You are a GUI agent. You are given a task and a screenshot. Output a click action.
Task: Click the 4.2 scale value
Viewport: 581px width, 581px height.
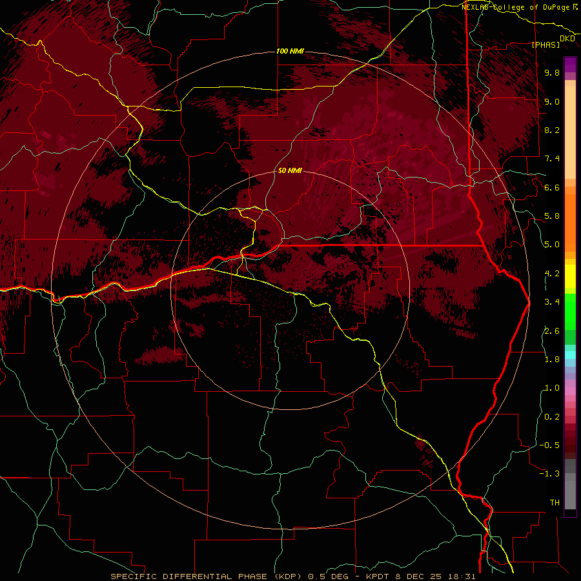pos(552,274)
